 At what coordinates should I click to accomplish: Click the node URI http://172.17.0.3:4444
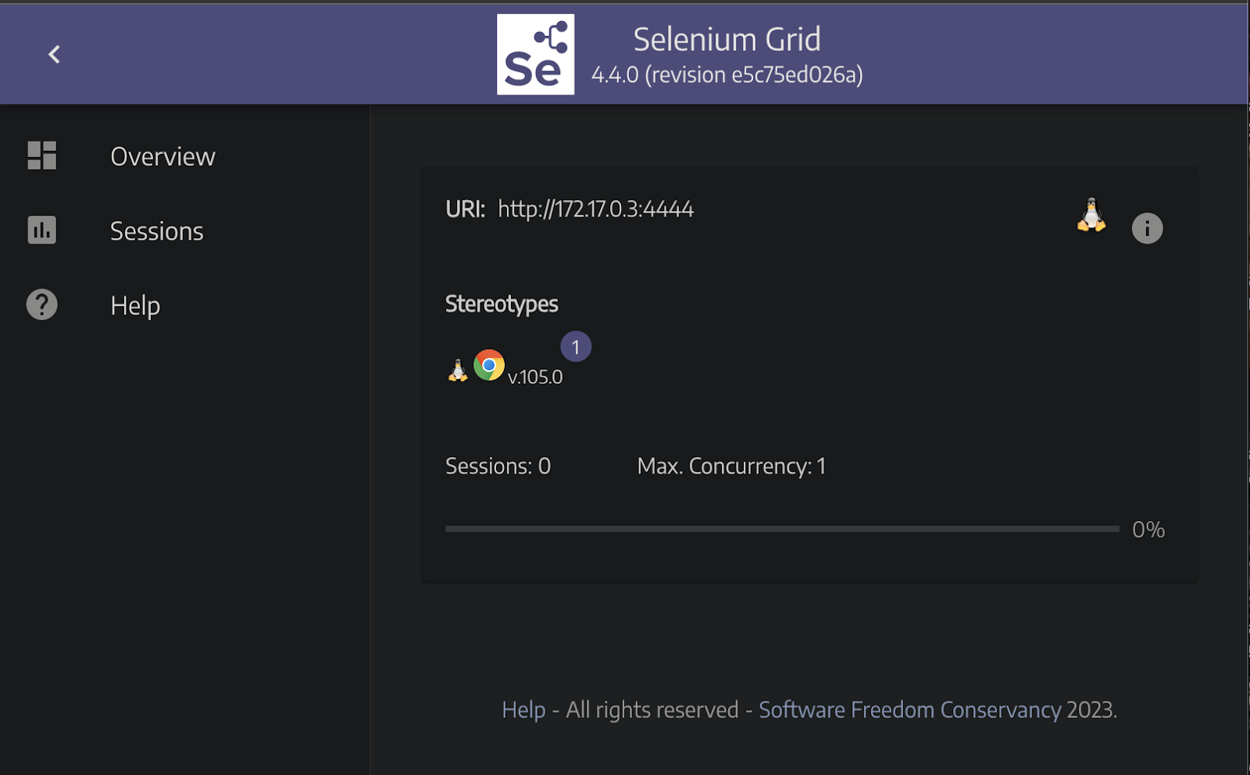(595, 209)
